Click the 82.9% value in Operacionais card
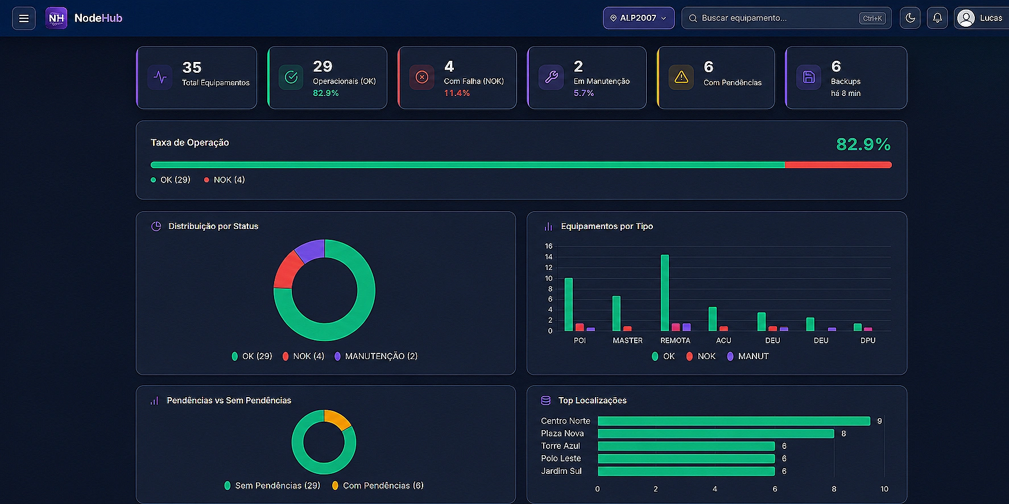The width and height of the screenshot is (1009, 504). click(326, 93)
